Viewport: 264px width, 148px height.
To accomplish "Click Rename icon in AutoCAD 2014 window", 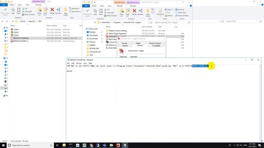I will point(140,12).
